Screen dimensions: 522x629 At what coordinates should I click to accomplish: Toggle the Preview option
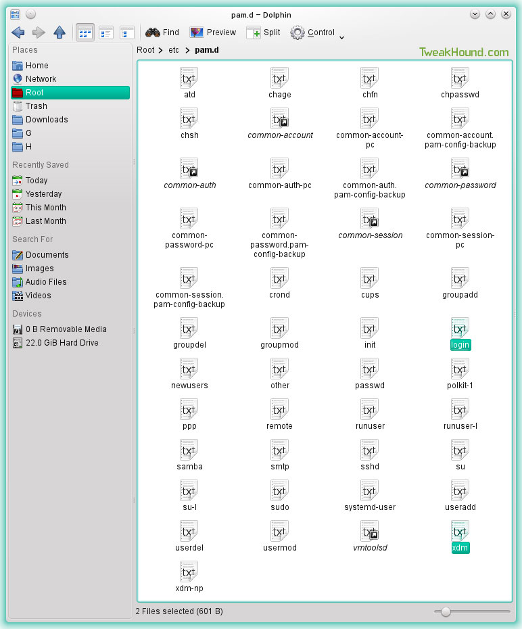(x=213, y=32)
